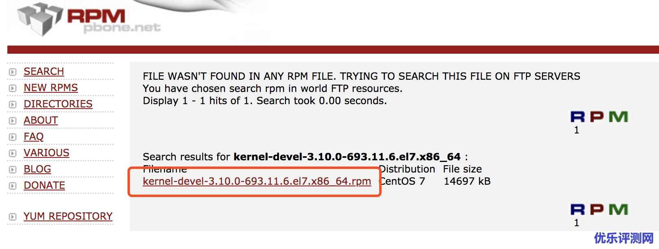The width and height of the screenshot is (659, 249).
Task: Click the arrow bullet icon beside SEARCH
Action: pos(13,72)
